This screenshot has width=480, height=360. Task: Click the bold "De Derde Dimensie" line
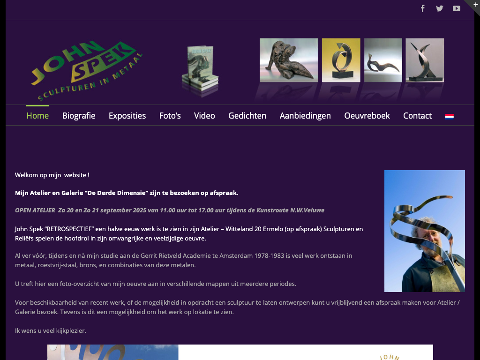point(127,193)
